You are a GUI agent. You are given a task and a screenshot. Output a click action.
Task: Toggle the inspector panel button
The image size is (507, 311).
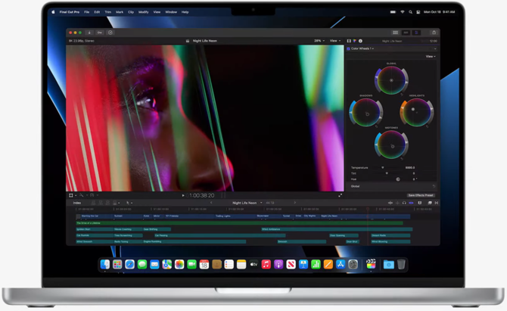pos(416,33)
